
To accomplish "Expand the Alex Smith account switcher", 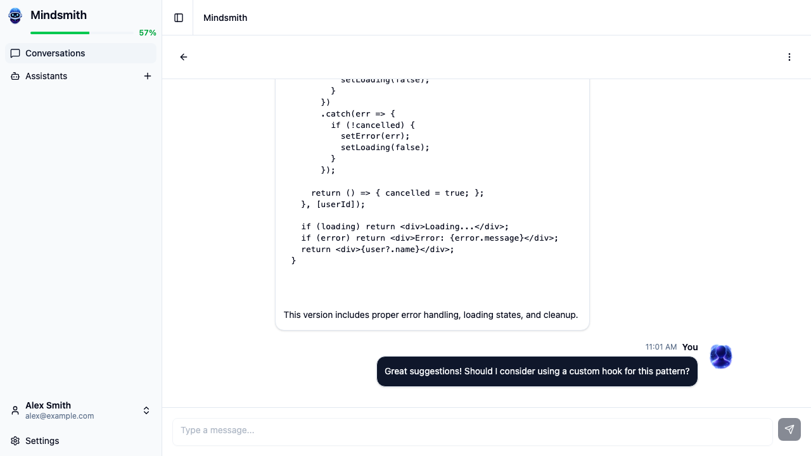I will 146,410.
